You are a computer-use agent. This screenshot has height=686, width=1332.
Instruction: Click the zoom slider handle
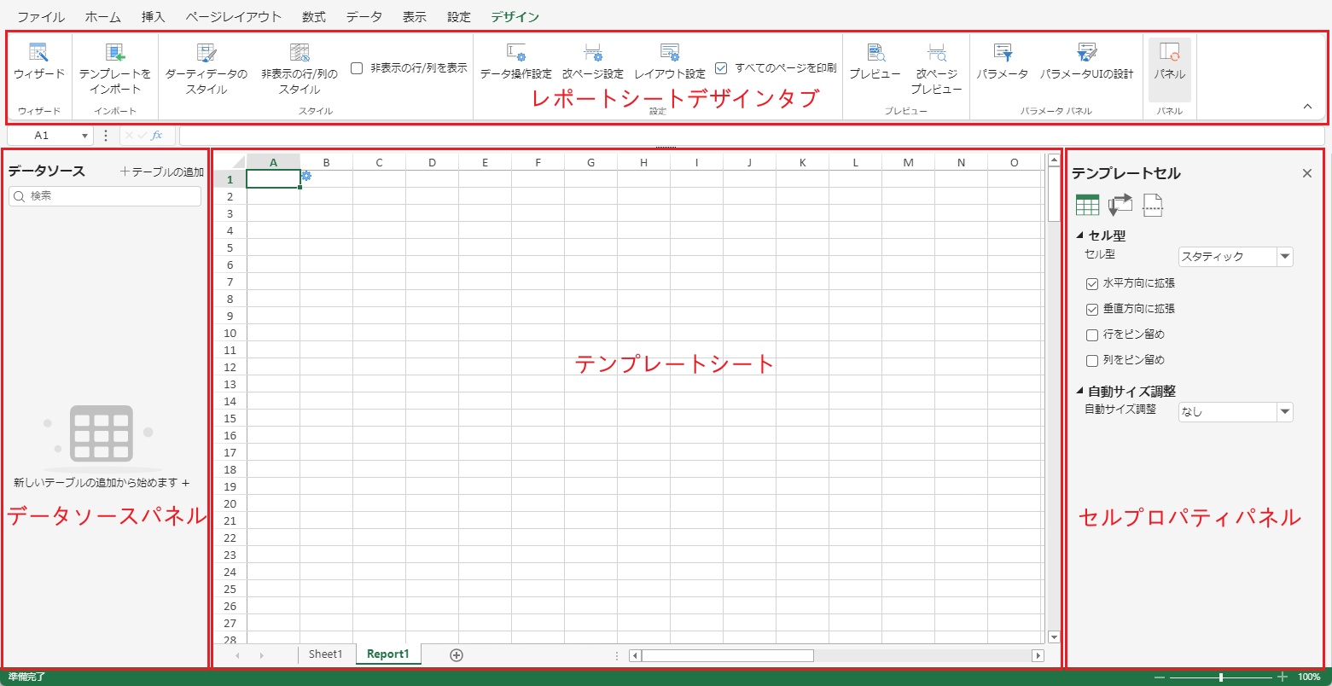tap(1221, 677)
